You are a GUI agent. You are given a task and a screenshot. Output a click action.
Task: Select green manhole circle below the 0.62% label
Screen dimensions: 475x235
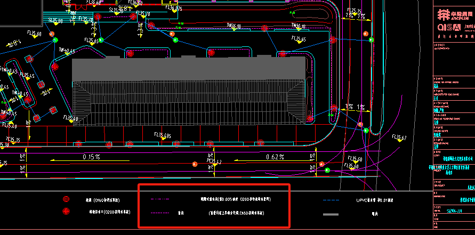[327, 170]
